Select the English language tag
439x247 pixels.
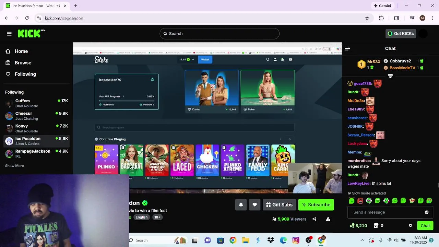[x=141, y=217]
